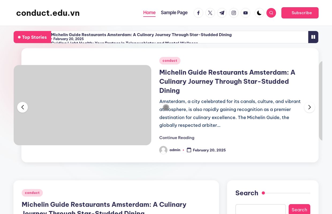332x214 pixels.
Task: Open the header search icon
Action: (x=271, y=13)
